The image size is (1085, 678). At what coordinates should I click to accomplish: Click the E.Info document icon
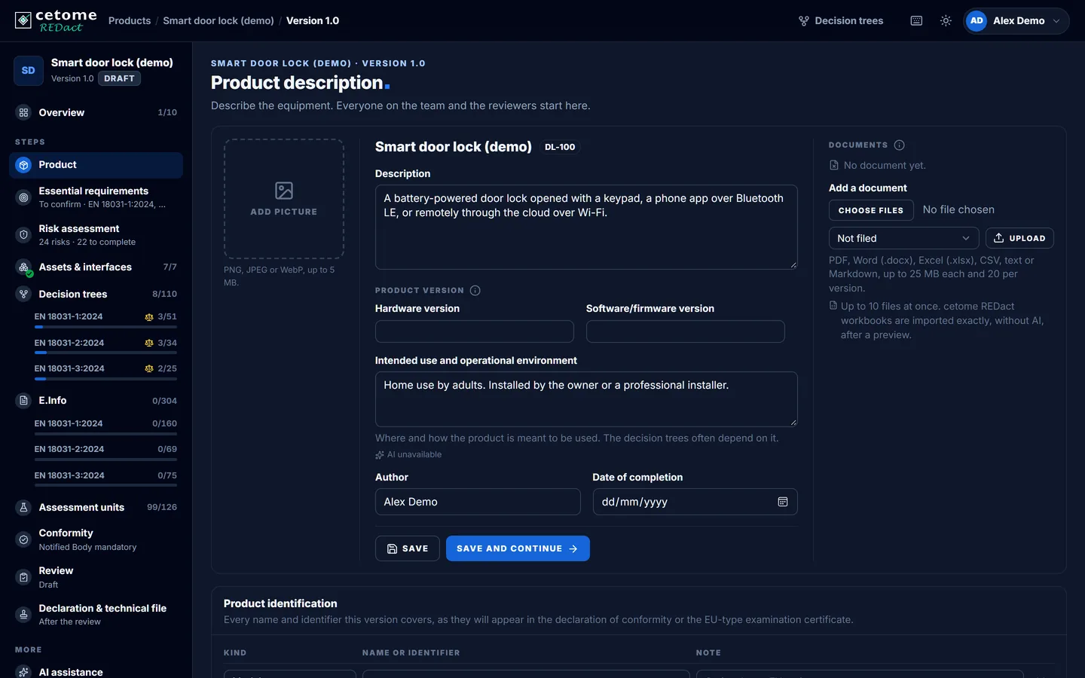point(24,401)
